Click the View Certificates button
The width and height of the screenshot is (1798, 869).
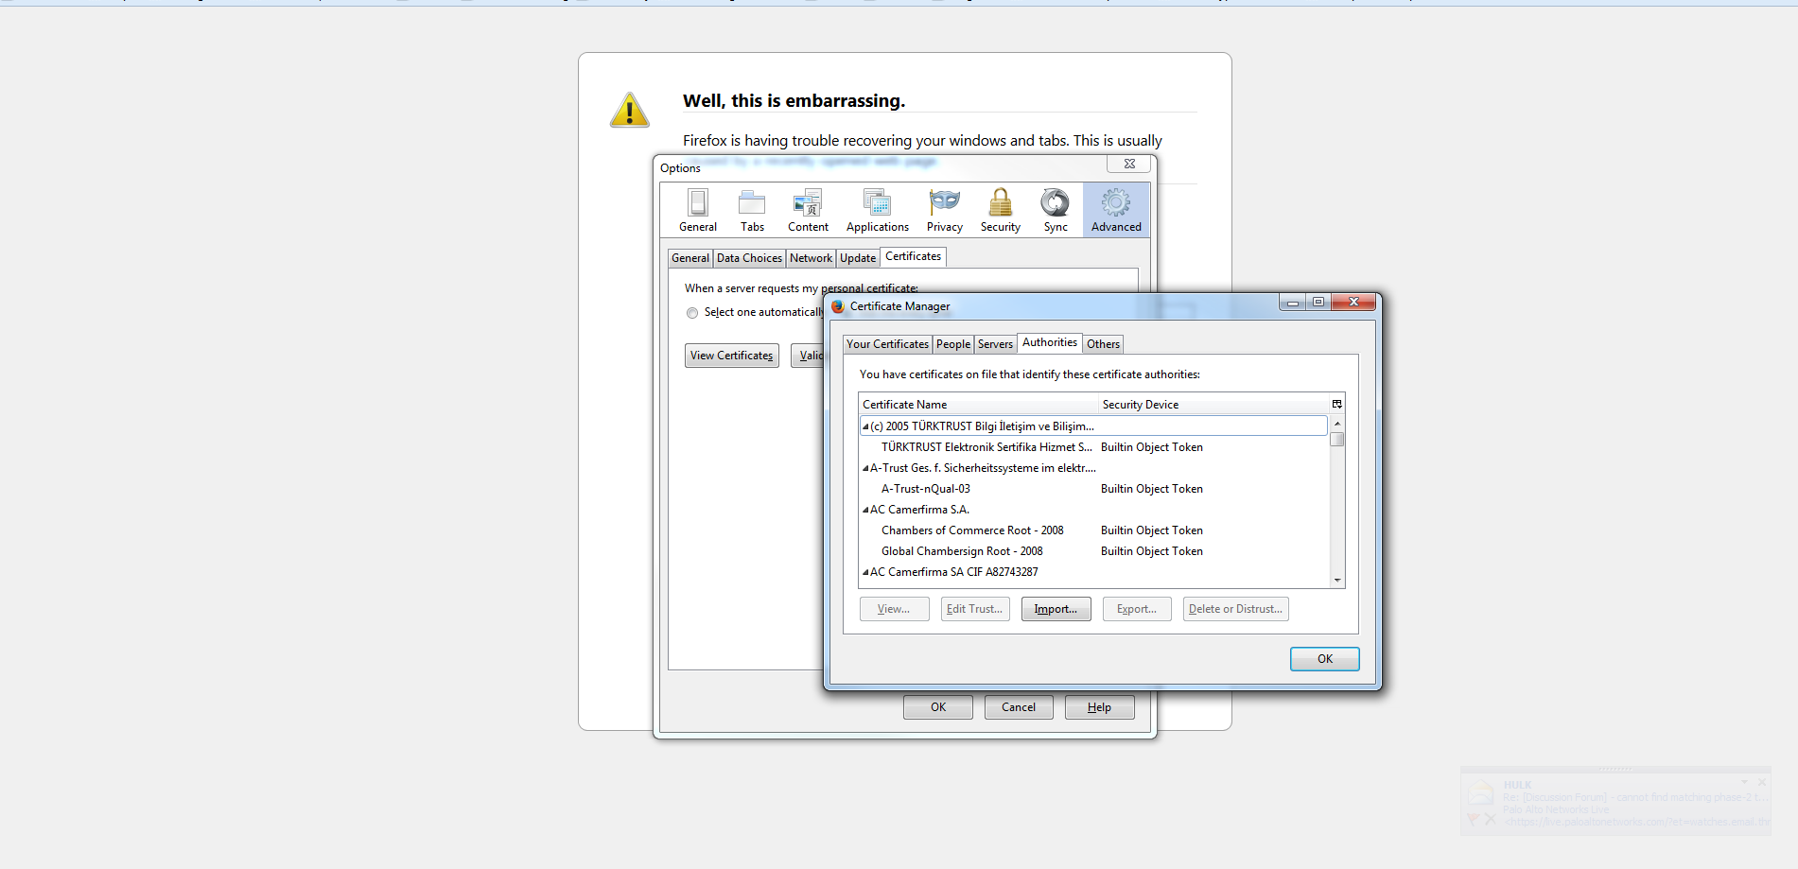point(732,356)
